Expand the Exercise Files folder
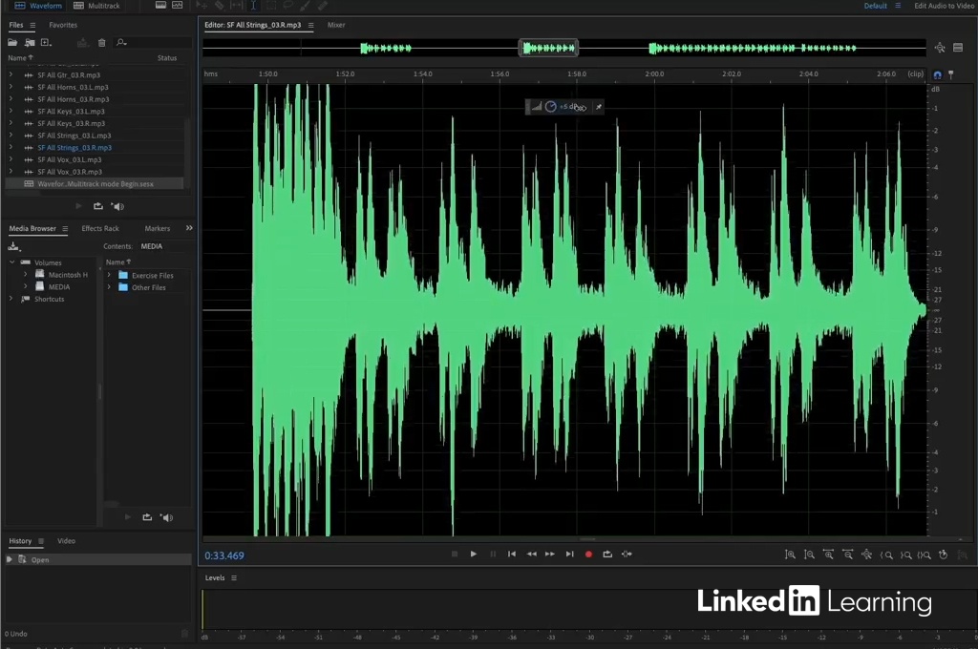Image resolution: width=978 pixels, height=649 pixels. tap(110, 275)
